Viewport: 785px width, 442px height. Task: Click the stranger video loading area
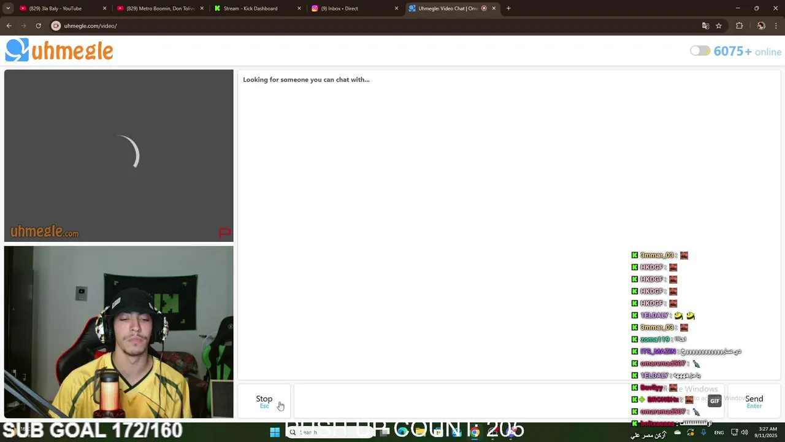click(119, 155)
